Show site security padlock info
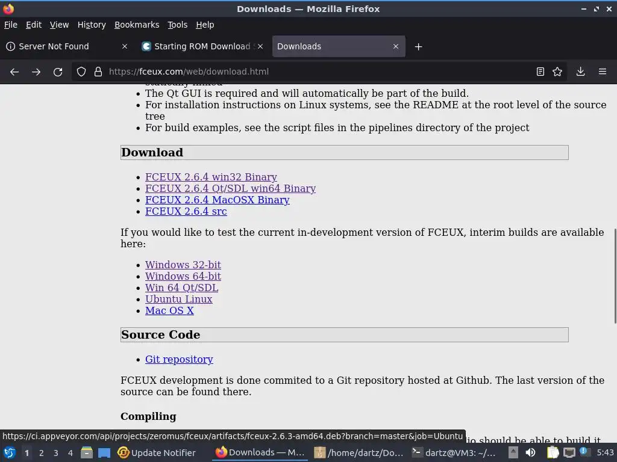 pyautogui.click(x=98, y=72)
